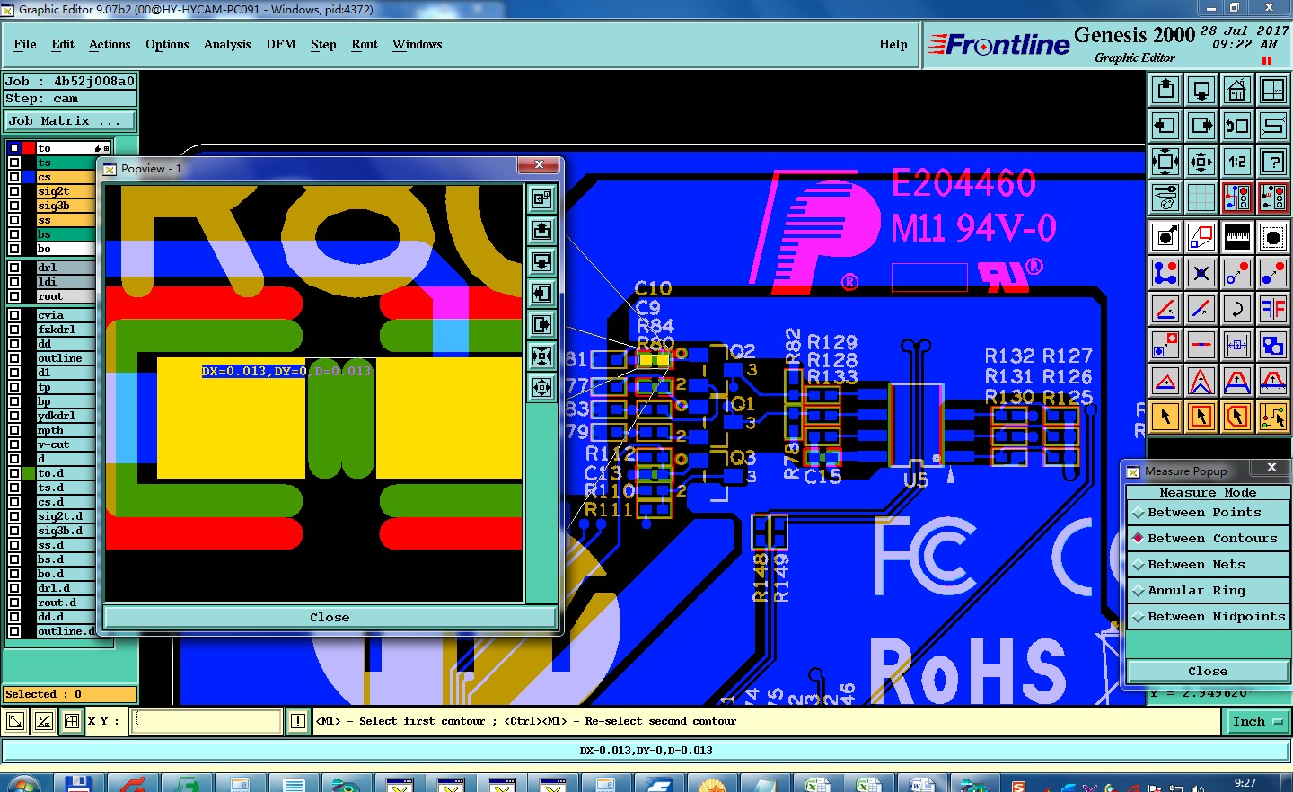The image size is (1293, 792).
Task: Click the 1:2 scale icon
Action: [1237, 162]
